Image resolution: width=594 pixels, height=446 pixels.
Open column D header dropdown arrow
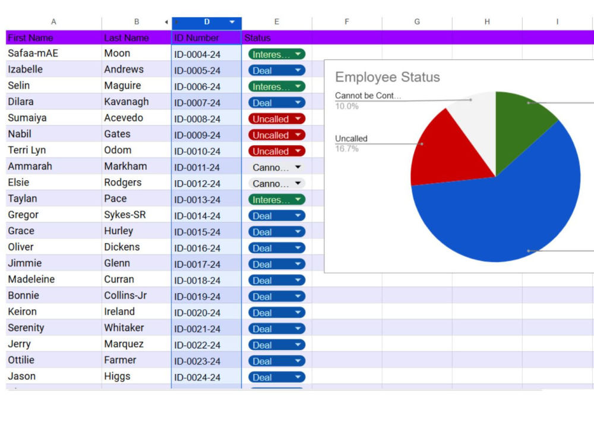[x=232, y=22]
